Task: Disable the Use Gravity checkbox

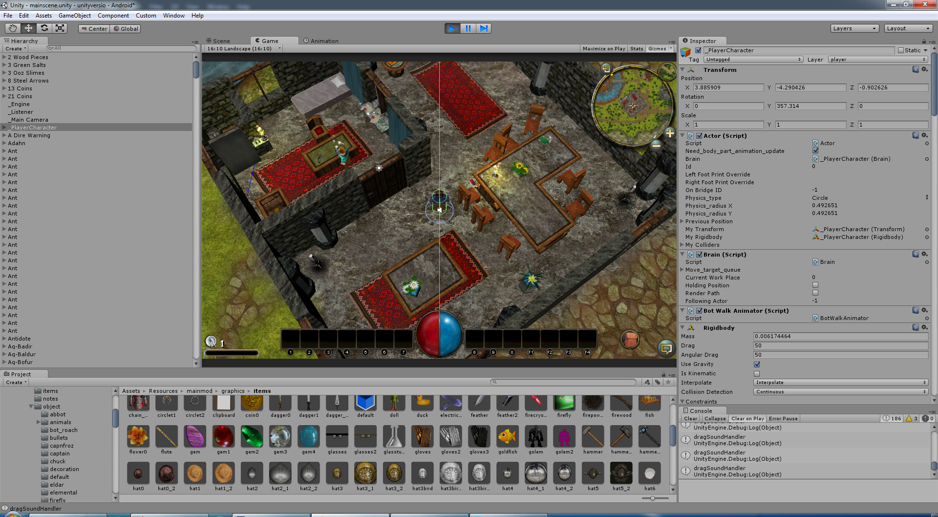Action: tap(757, 365)
